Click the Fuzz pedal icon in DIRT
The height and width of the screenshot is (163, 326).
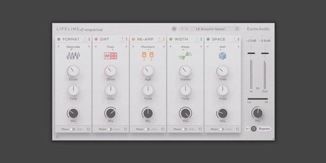pyautogui.click(x=111, y=56)
